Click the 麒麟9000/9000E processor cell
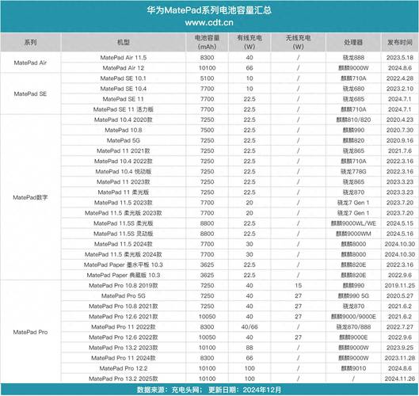Image resolution: width=419 pixels, height=396 pixels. (x=353, y=317)
